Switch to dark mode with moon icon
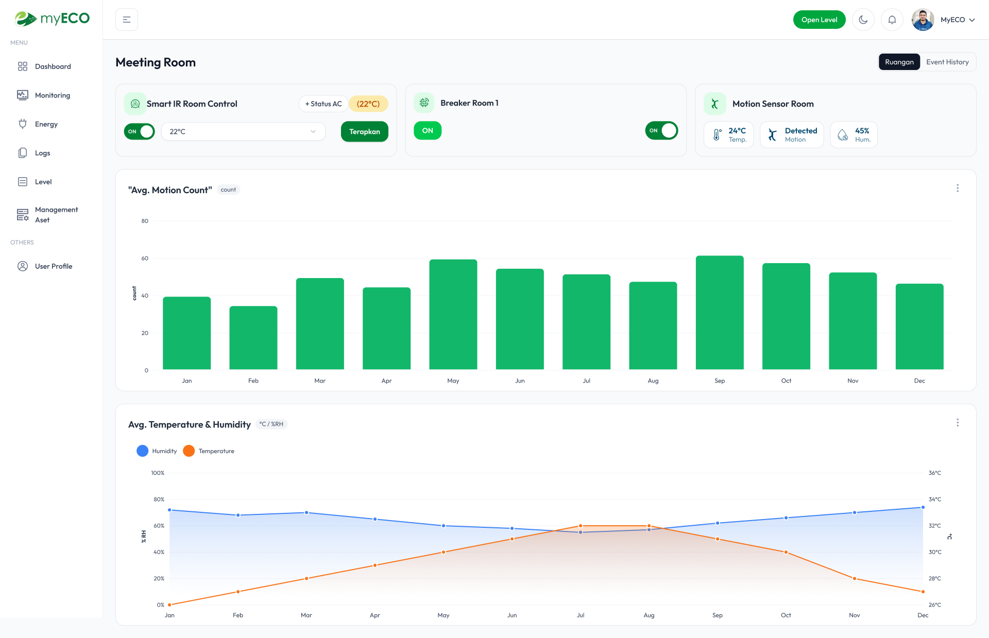Image resolution: width=989 pixels, height=638 pixels. point(863,19)
